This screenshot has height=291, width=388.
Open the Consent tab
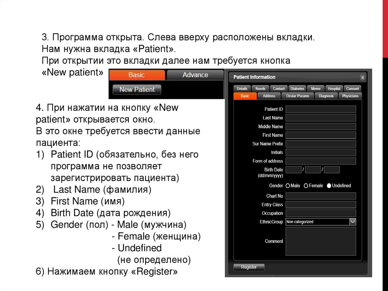[352, 89]
